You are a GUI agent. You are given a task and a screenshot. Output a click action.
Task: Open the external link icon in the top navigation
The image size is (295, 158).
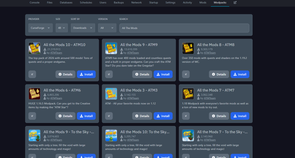click(x=235, y=3)
